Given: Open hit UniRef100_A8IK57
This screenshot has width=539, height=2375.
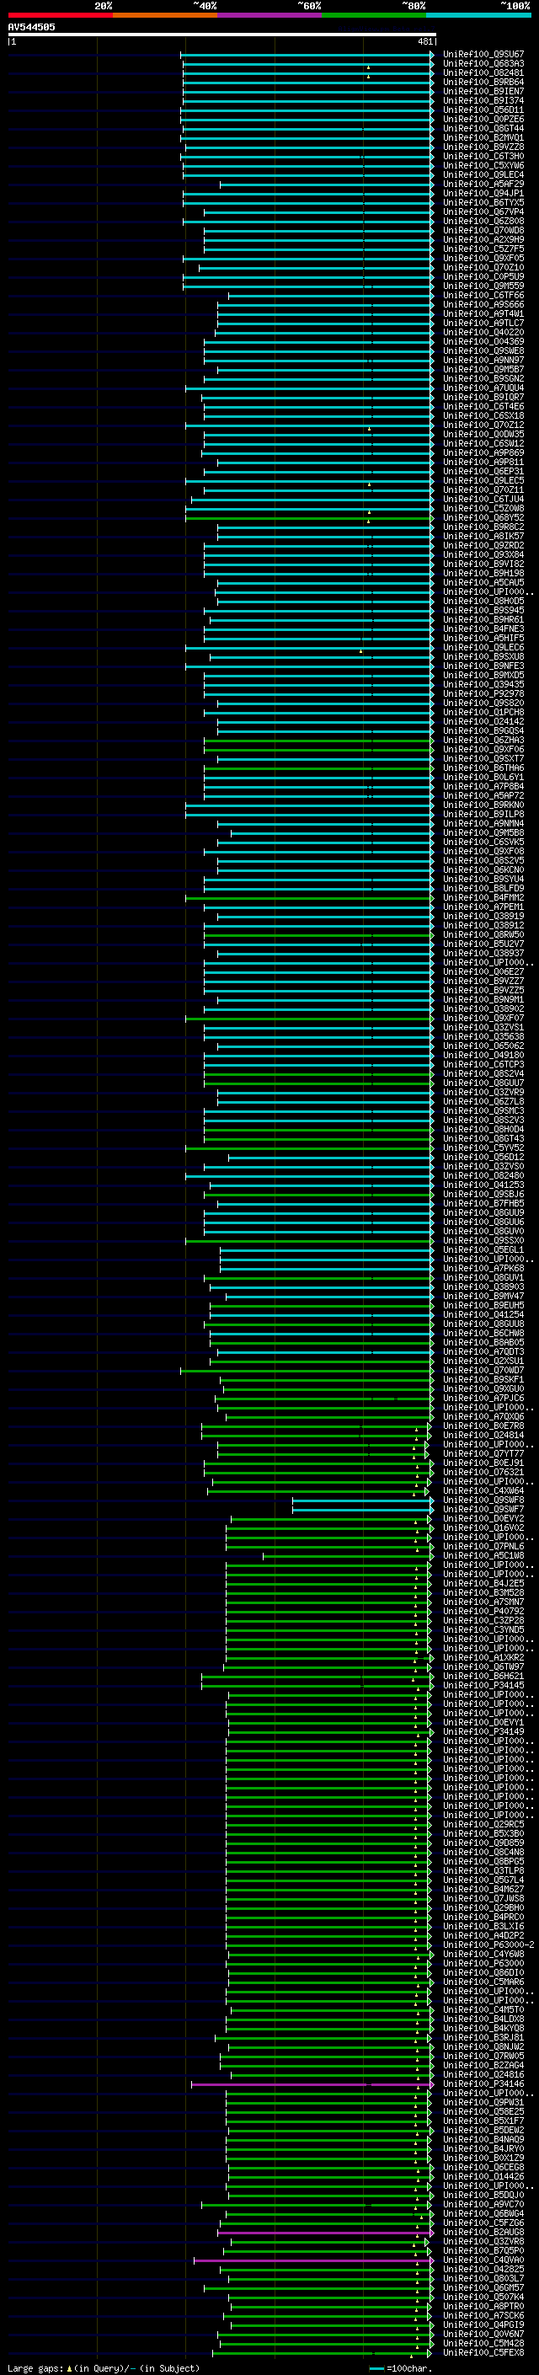Looking at the screenshot, I should coord(483,537).
